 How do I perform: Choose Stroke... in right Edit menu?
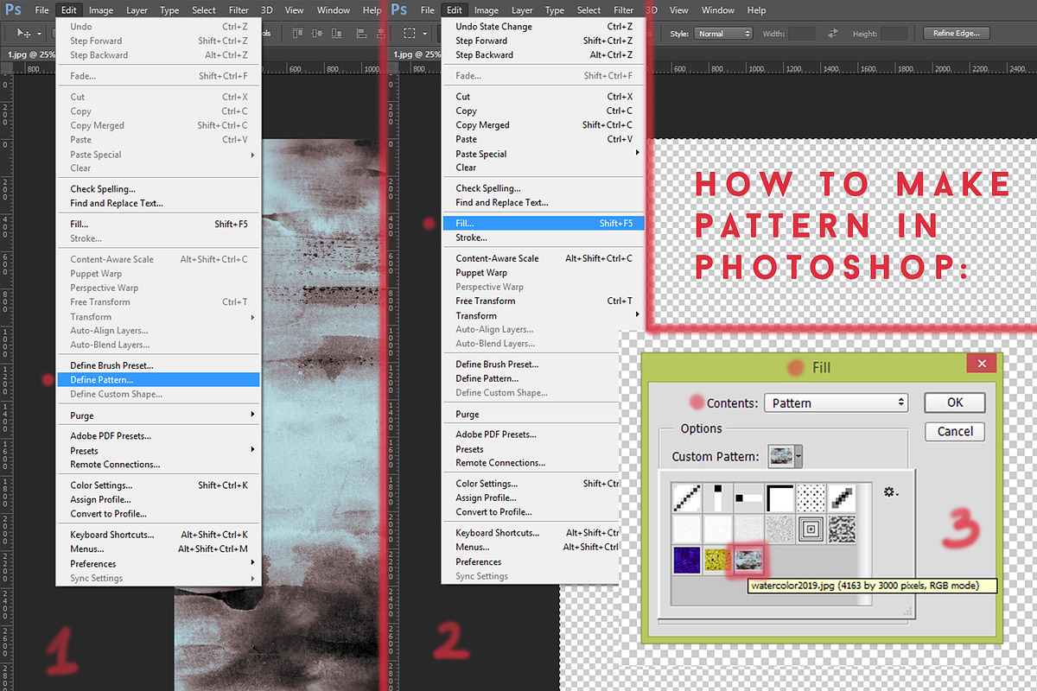point(544,237)
